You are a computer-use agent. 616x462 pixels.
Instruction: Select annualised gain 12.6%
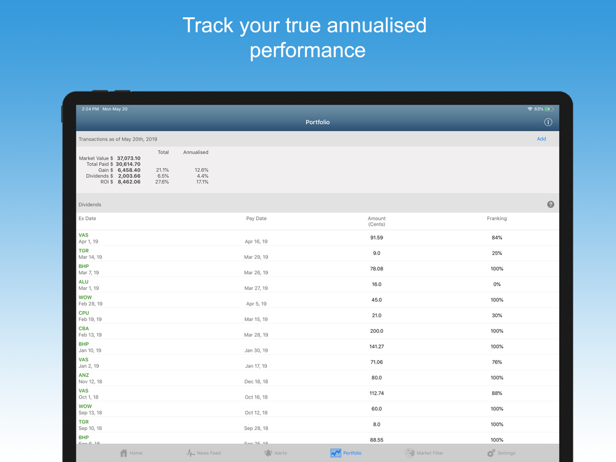click(201, 170)
